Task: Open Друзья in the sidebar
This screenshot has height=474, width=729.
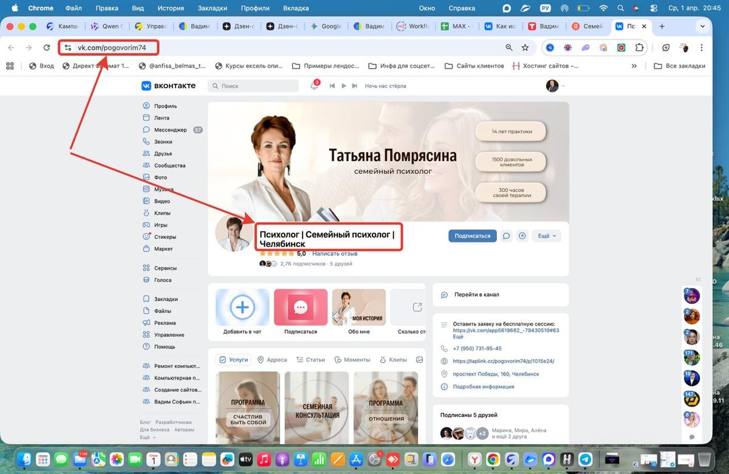Action: 159,154
